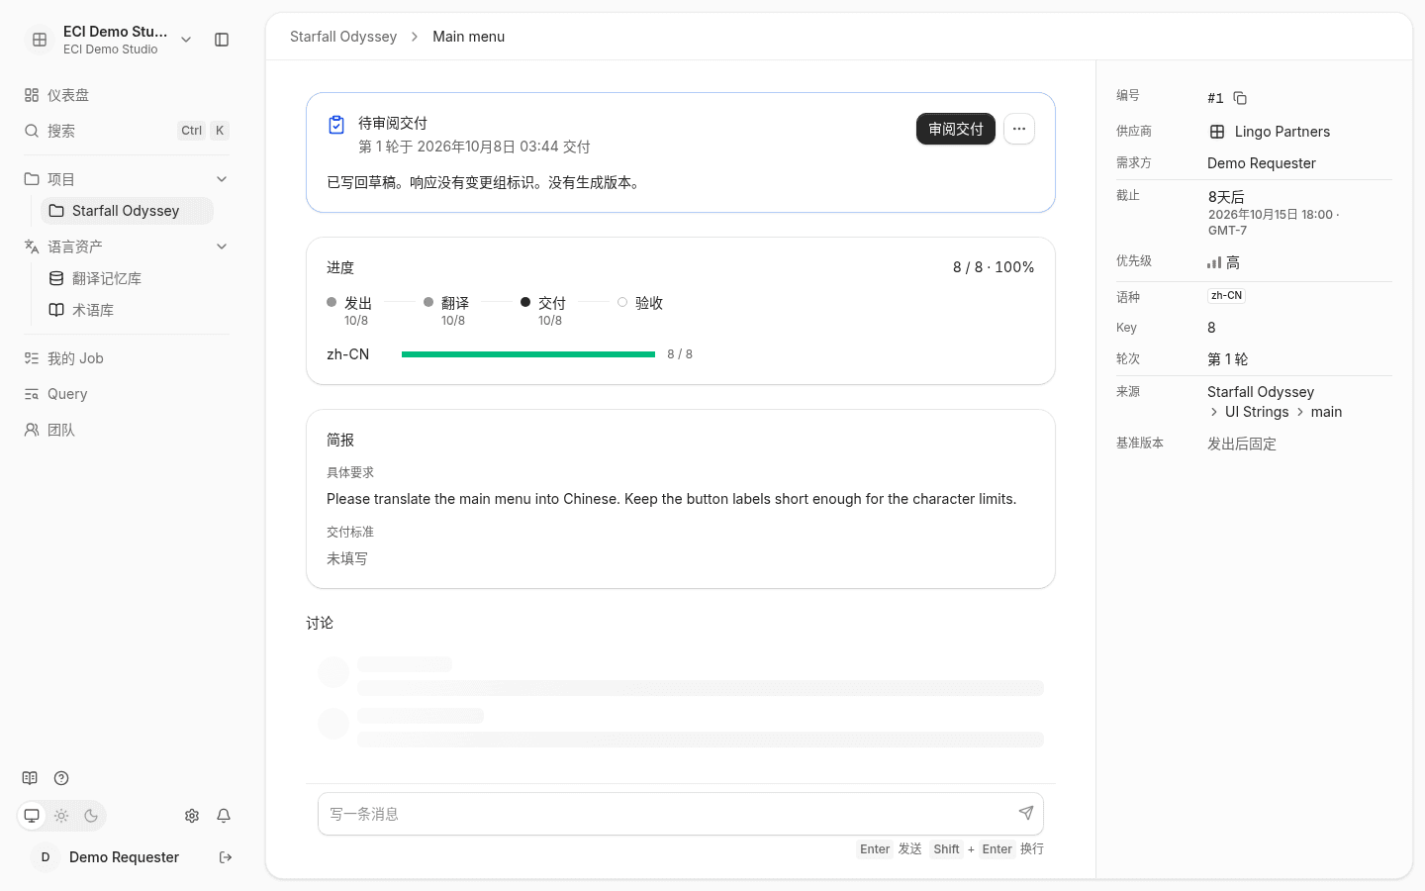Switch to system theme monitor icon
Image resolution: width=1425 pixels, height=891 pixels.
(x=32, y=816)
